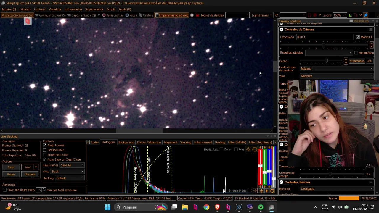Click the red channel up arrow
The image size is (379, 213).
(x=260, y=147)
